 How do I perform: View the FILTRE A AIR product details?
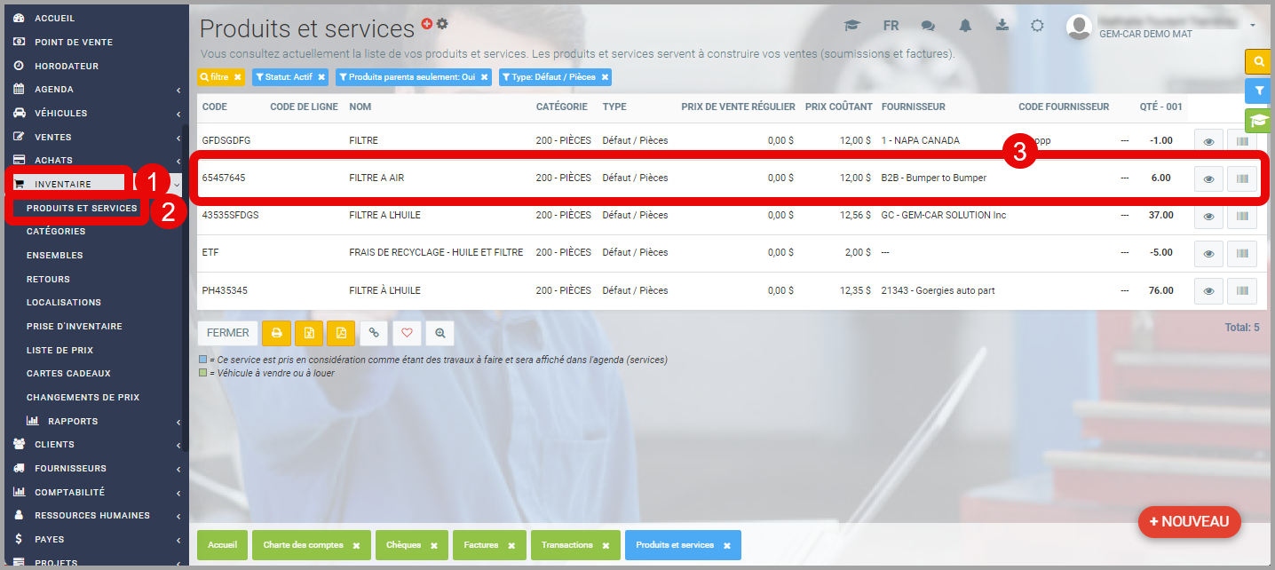[1208, 178]
